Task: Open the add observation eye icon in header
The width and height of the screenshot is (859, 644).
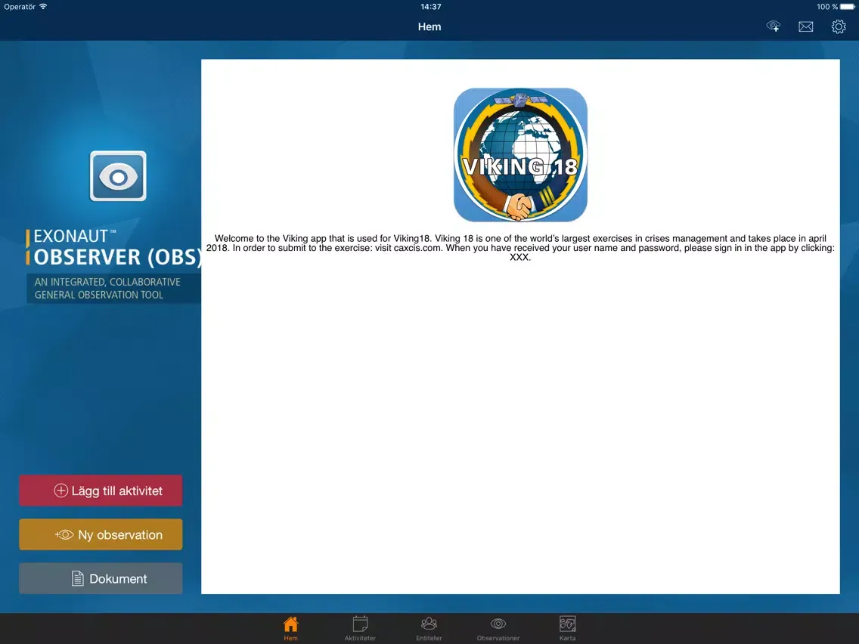Action: tap(773, 26)
